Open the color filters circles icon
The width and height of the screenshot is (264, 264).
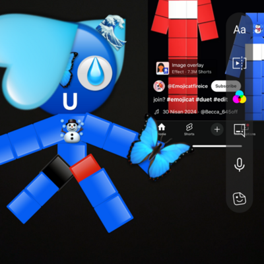click(x=240, y=97)
